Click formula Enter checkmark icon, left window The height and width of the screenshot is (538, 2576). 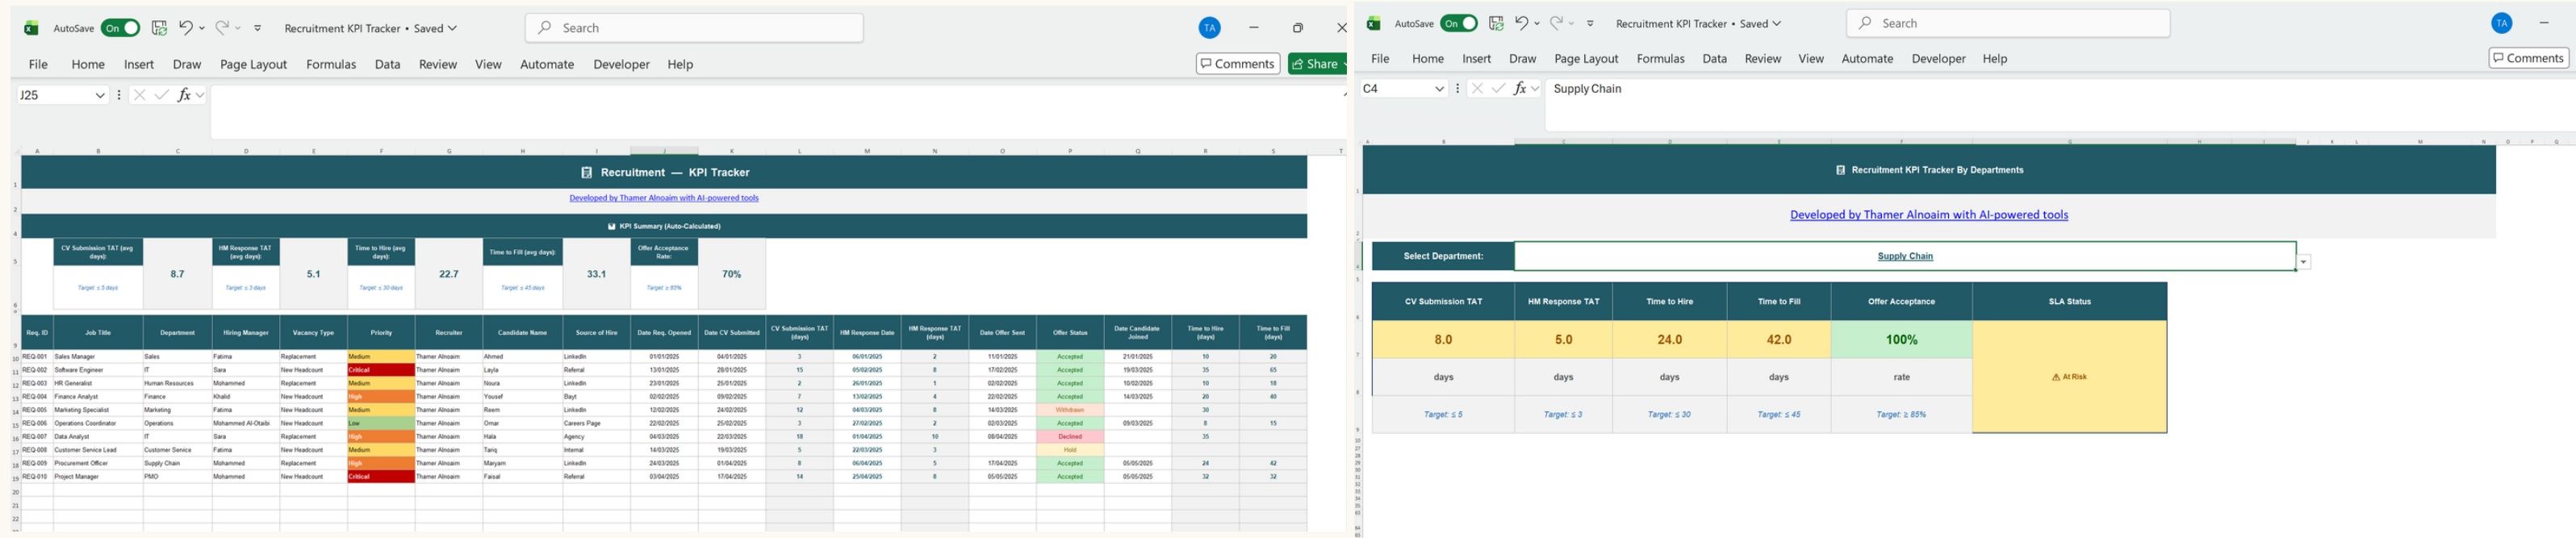coord(161,95)
